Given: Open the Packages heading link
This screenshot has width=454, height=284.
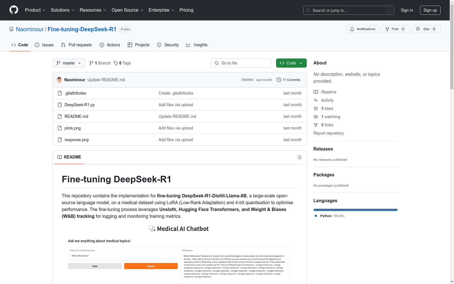Looking at the screenshot, I should (x=324, y=175).
